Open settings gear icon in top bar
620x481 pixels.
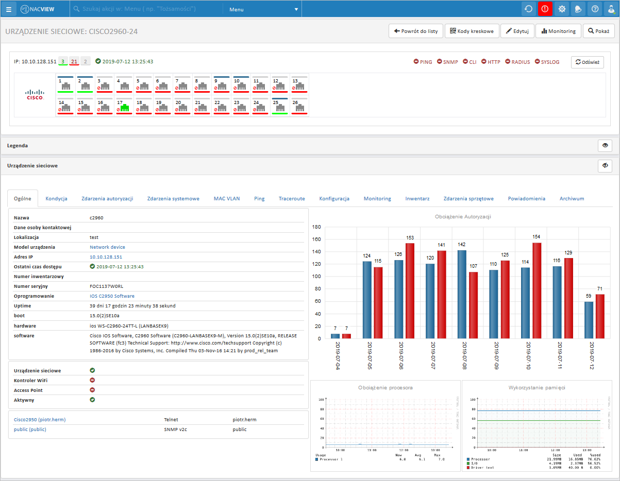pos(562,9)
